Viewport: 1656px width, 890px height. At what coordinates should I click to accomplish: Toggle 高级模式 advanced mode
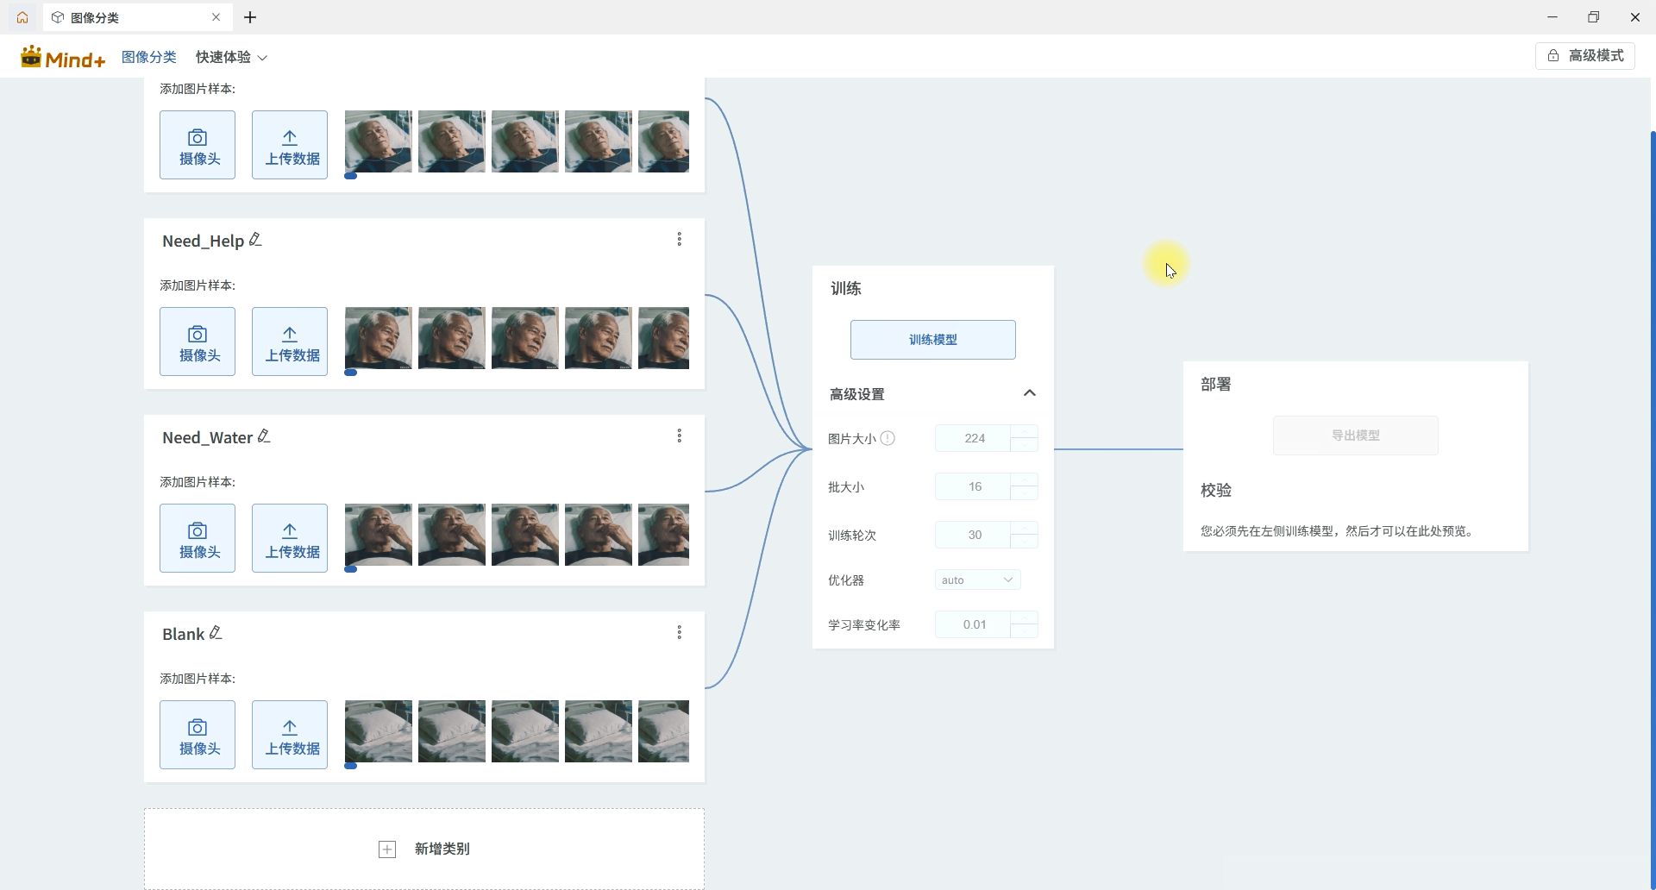point(1584,56)
